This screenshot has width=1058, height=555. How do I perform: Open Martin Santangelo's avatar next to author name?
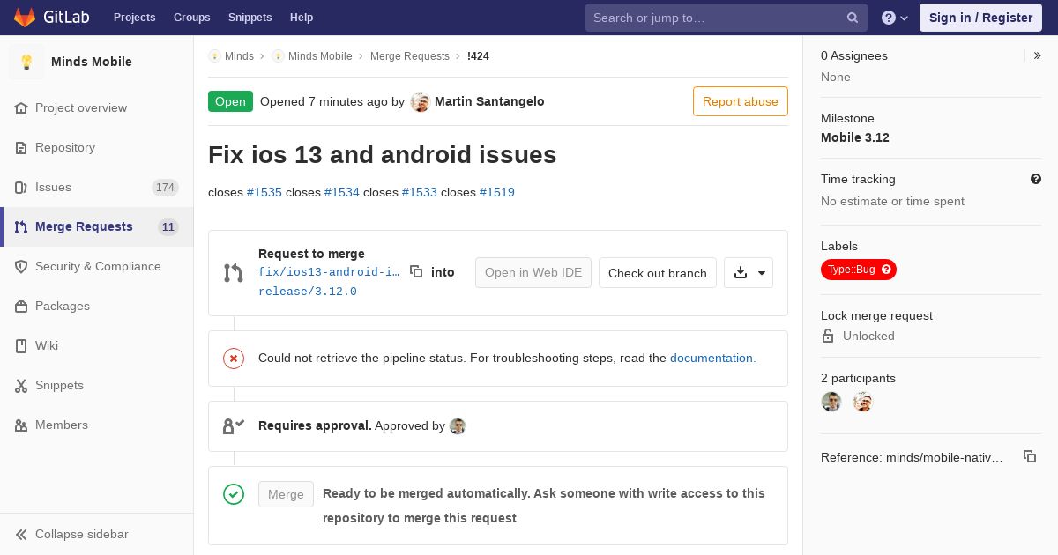pos(421,101)
